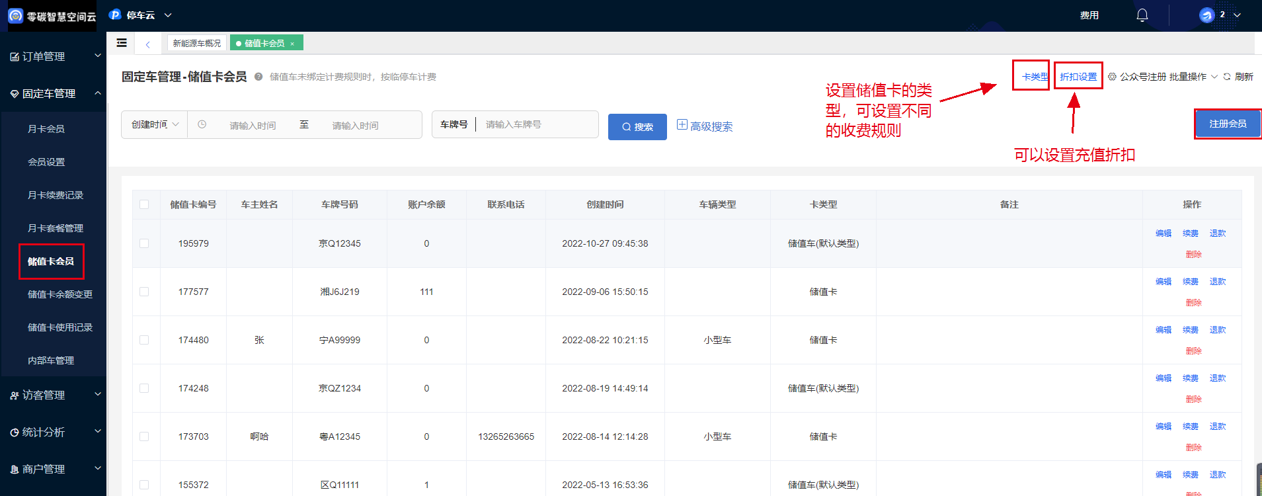Check the row checkbox for 173703
The width and height of the screenshot is (1262, 496).
[x=144, y=436]
